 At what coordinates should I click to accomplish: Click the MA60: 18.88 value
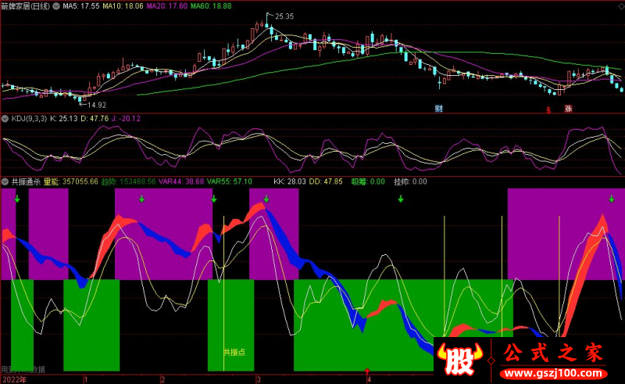tap(211, 6)
